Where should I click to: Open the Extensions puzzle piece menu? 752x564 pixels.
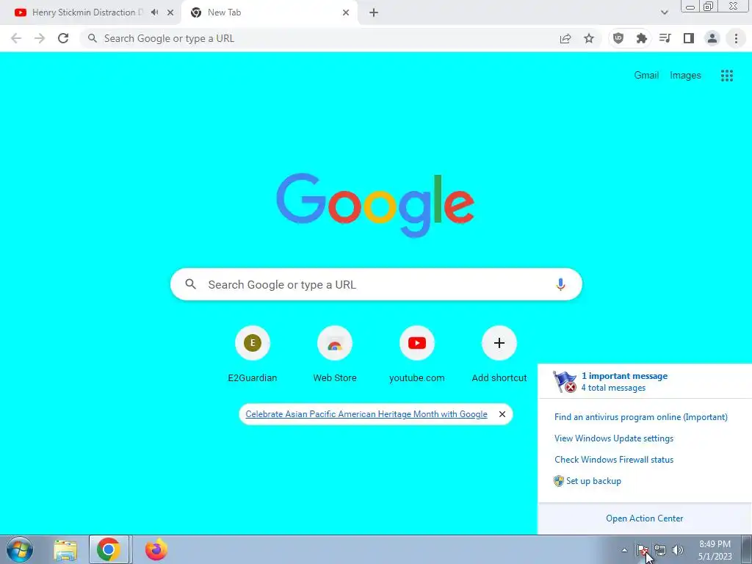[642, 38]
